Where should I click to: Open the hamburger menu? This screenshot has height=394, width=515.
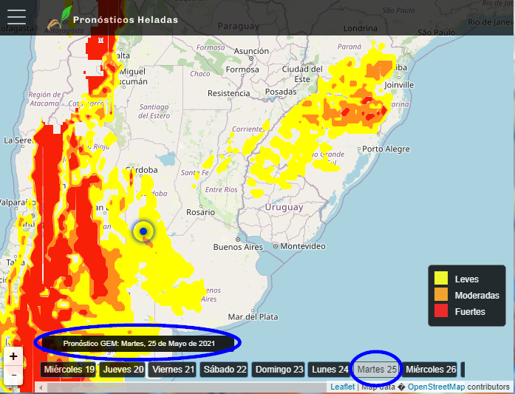point(16,17)
